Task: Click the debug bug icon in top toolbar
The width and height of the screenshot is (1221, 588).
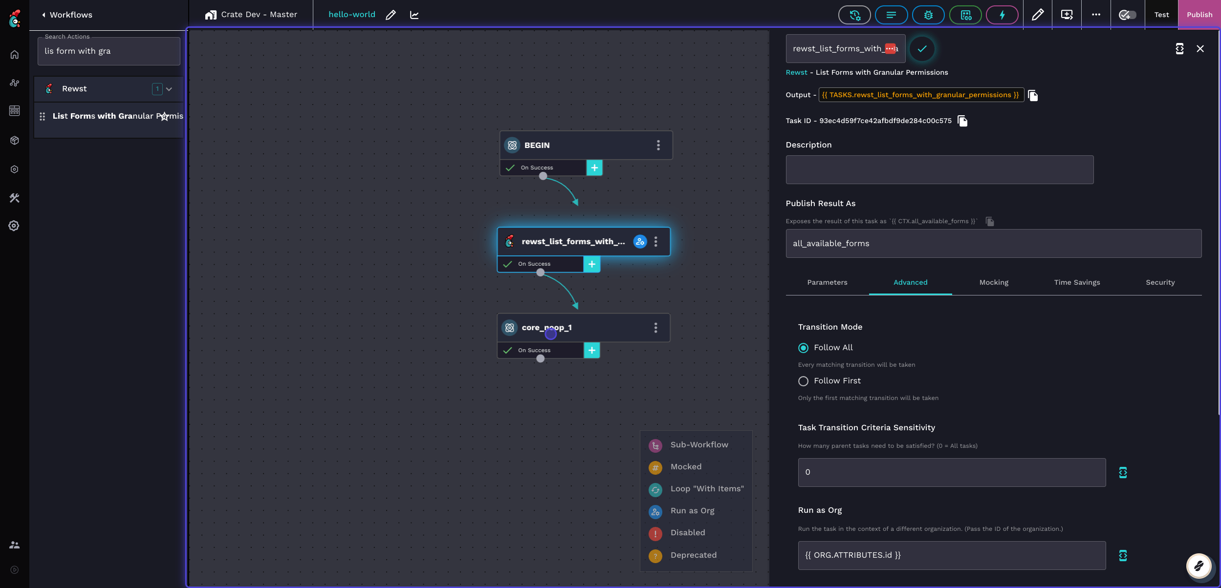Action: coord(928,15)
